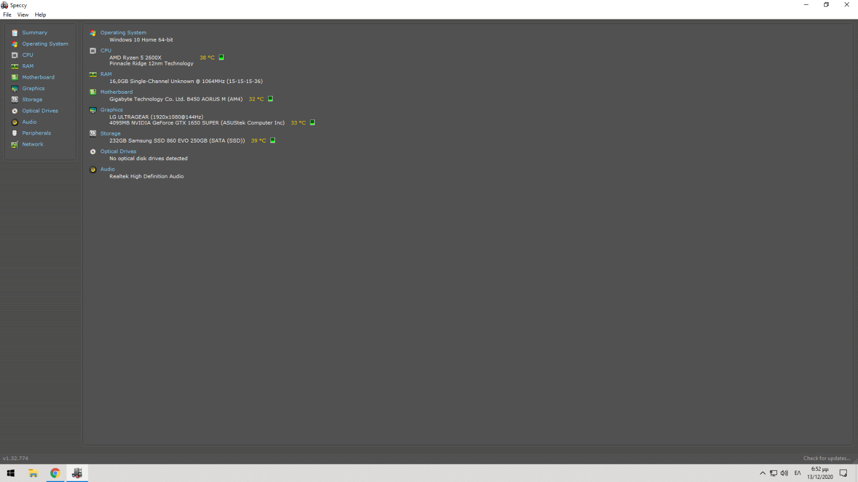Open the View menu

(23, 15)
